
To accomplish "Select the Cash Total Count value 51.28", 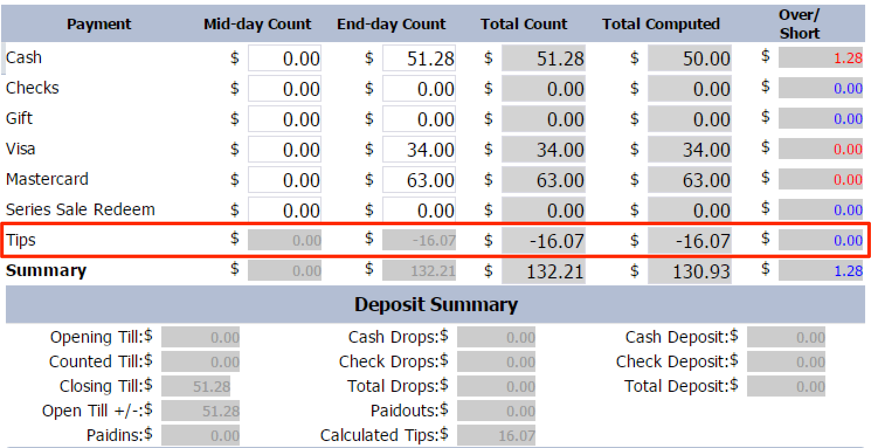I will tap(543, 58).
